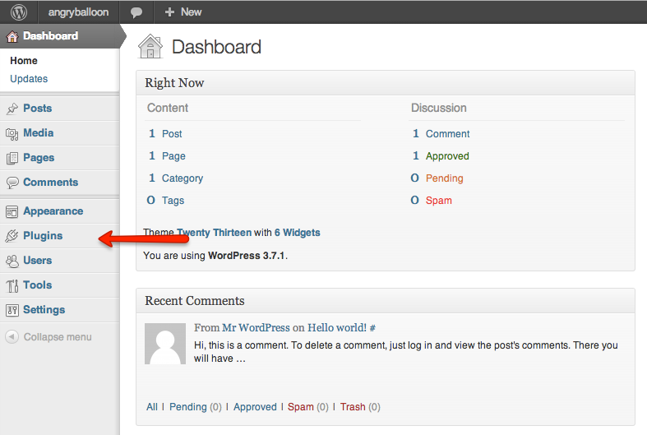Click the red Spam link in Discussion
The width and height of the screenshot is (647, 435).
[x=439, y=201]
